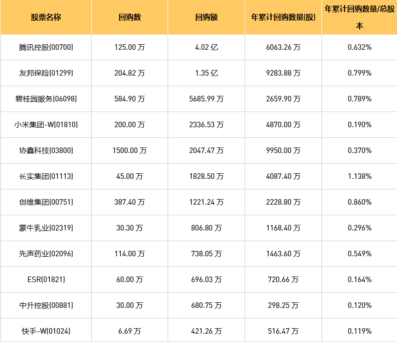The image size is (397, 342).
Task: Select the 碧桂园服务(06098) cell
Action: 46,99
